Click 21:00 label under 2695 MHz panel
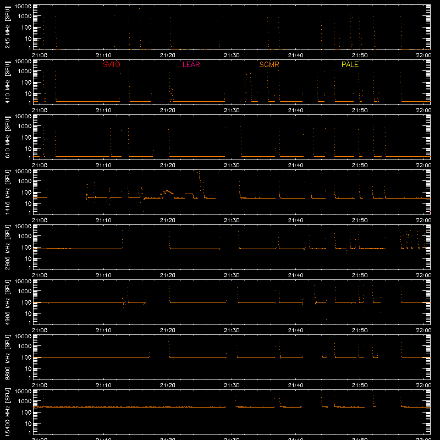This screenshot has height=440, width=440. 39,276
